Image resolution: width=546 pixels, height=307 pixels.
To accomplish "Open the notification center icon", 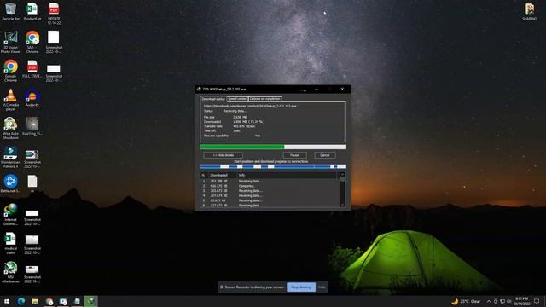I will [537, 301].
